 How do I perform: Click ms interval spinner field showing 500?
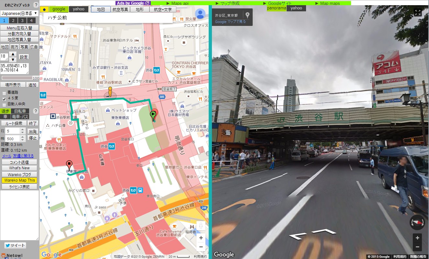point(15,139)
